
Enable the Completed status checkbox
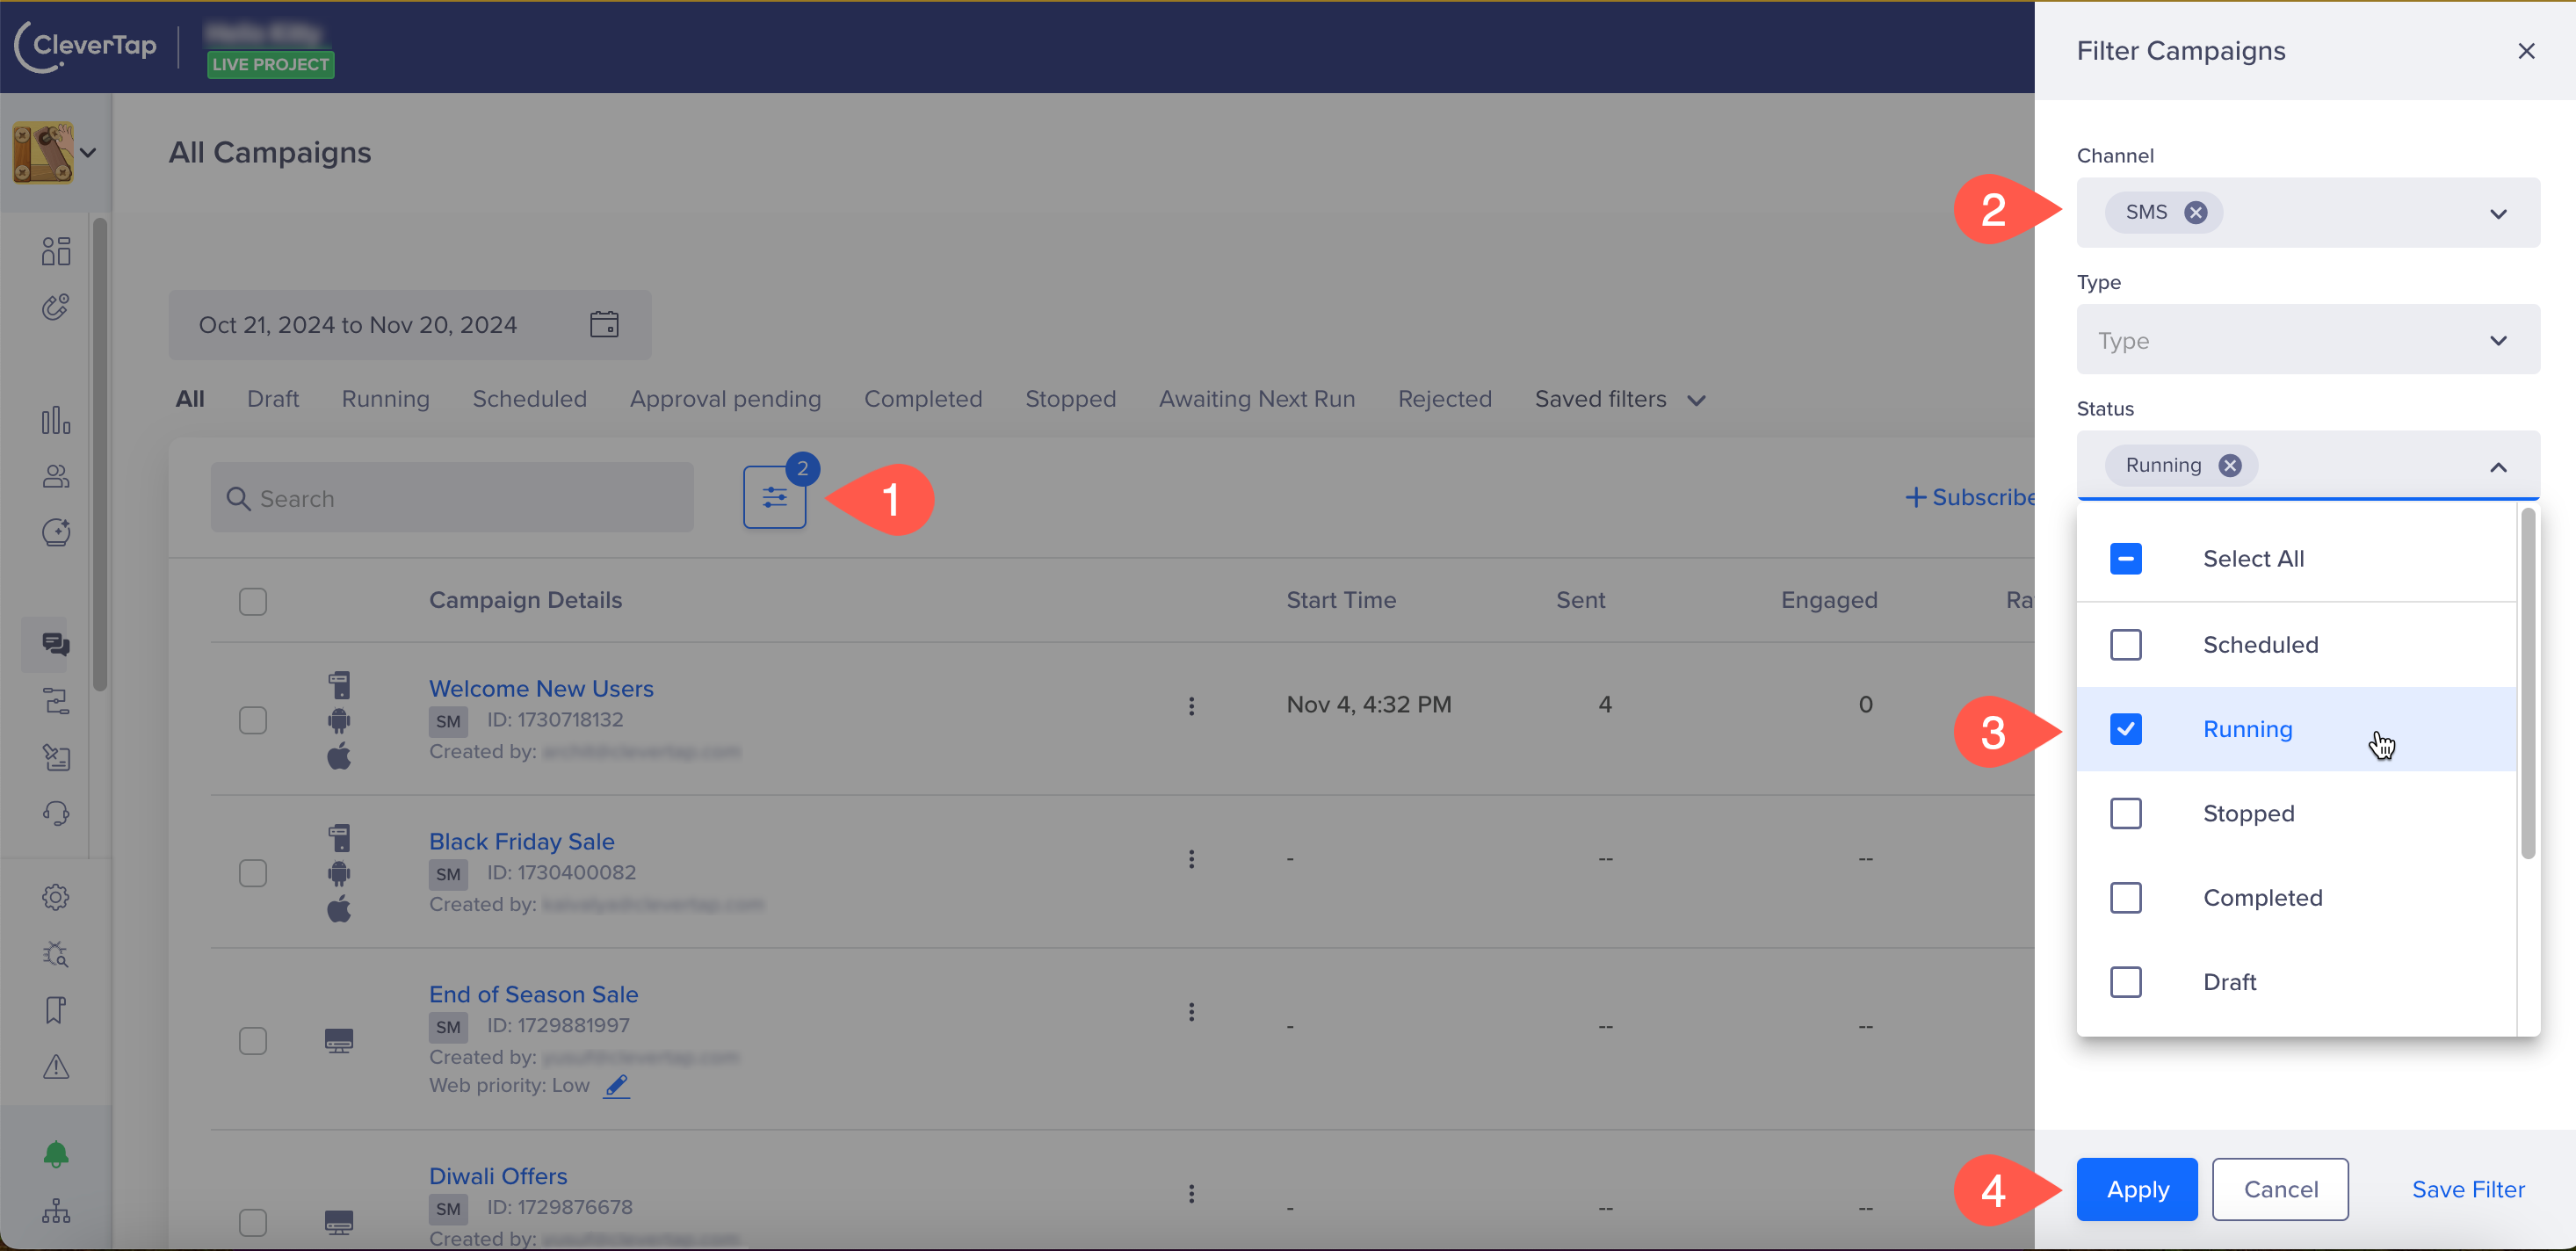point(2124,897)
